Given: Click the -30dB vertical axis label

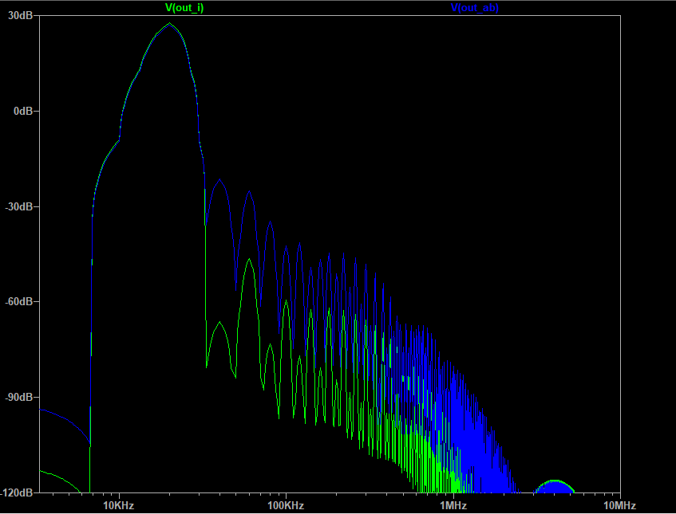Looking at the screenshot, I should click(x=18, y=206).
